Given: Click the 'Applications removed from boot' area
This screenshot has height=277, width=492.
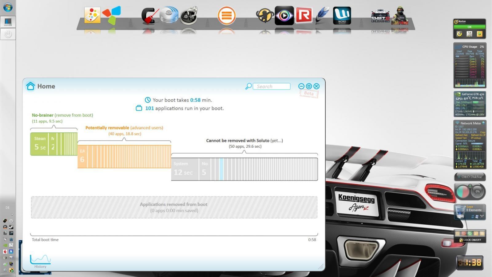Looking at the screenshot, I should click(x=174, y=207).
